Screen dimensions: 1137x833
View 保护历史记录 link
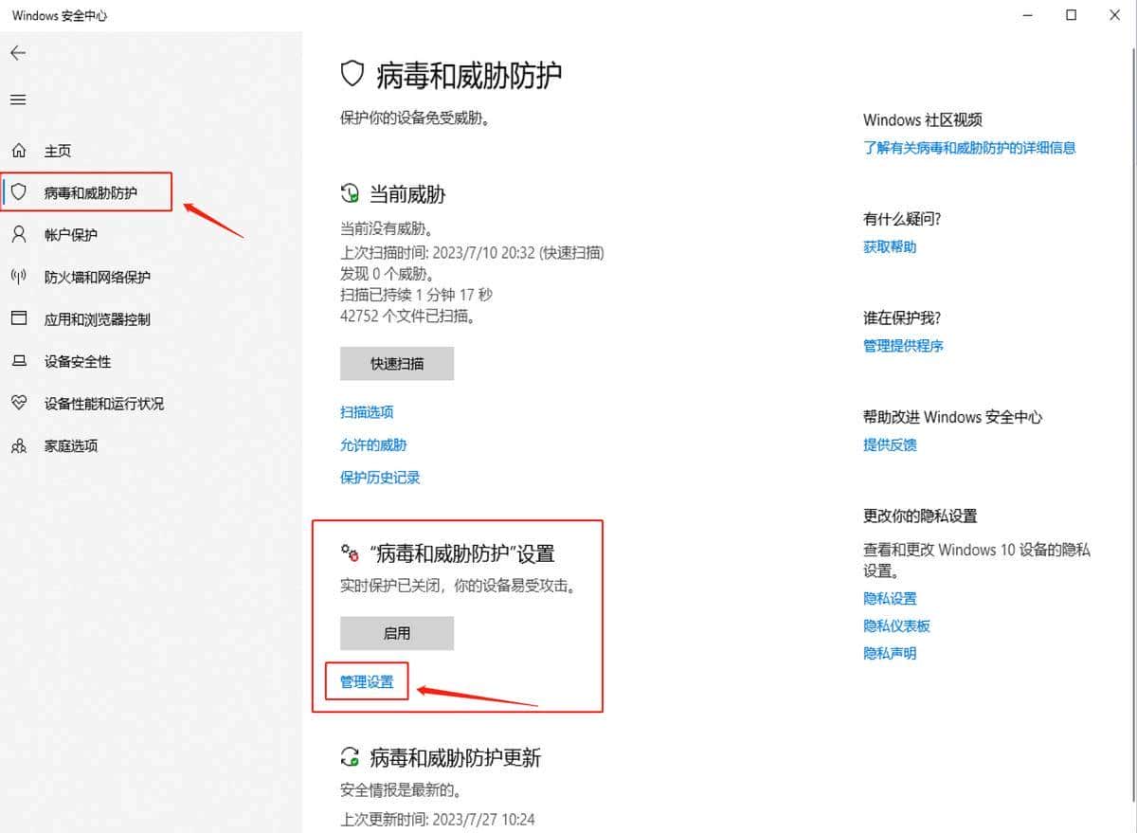pos(380,478)
